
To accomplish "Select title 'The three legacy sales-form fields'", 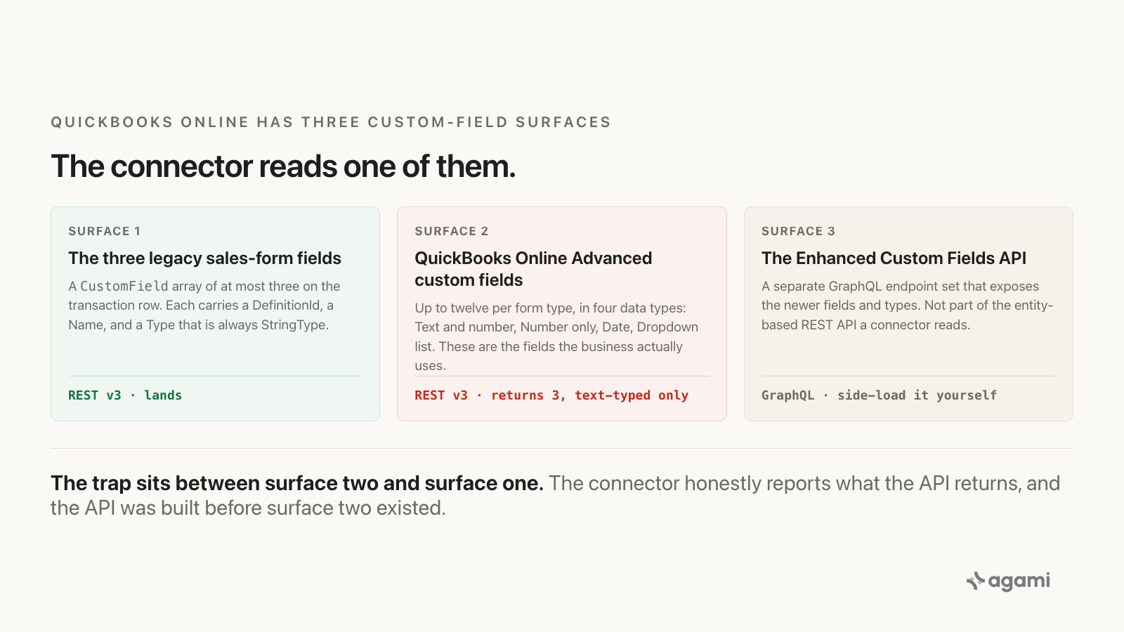I will [x=204, y=258].
